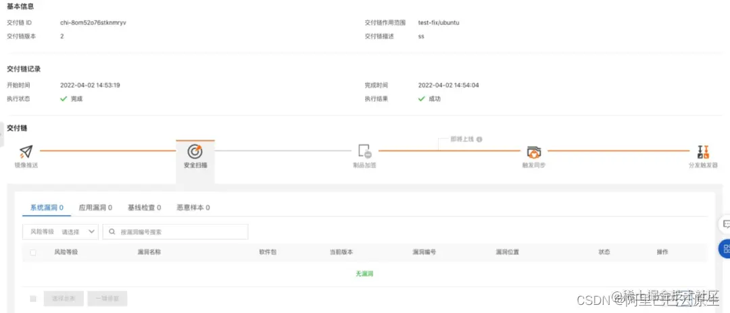Switch to the 系统漏洞 0 tab
This screenshot has width=730, height=313.
click(47, 208)
